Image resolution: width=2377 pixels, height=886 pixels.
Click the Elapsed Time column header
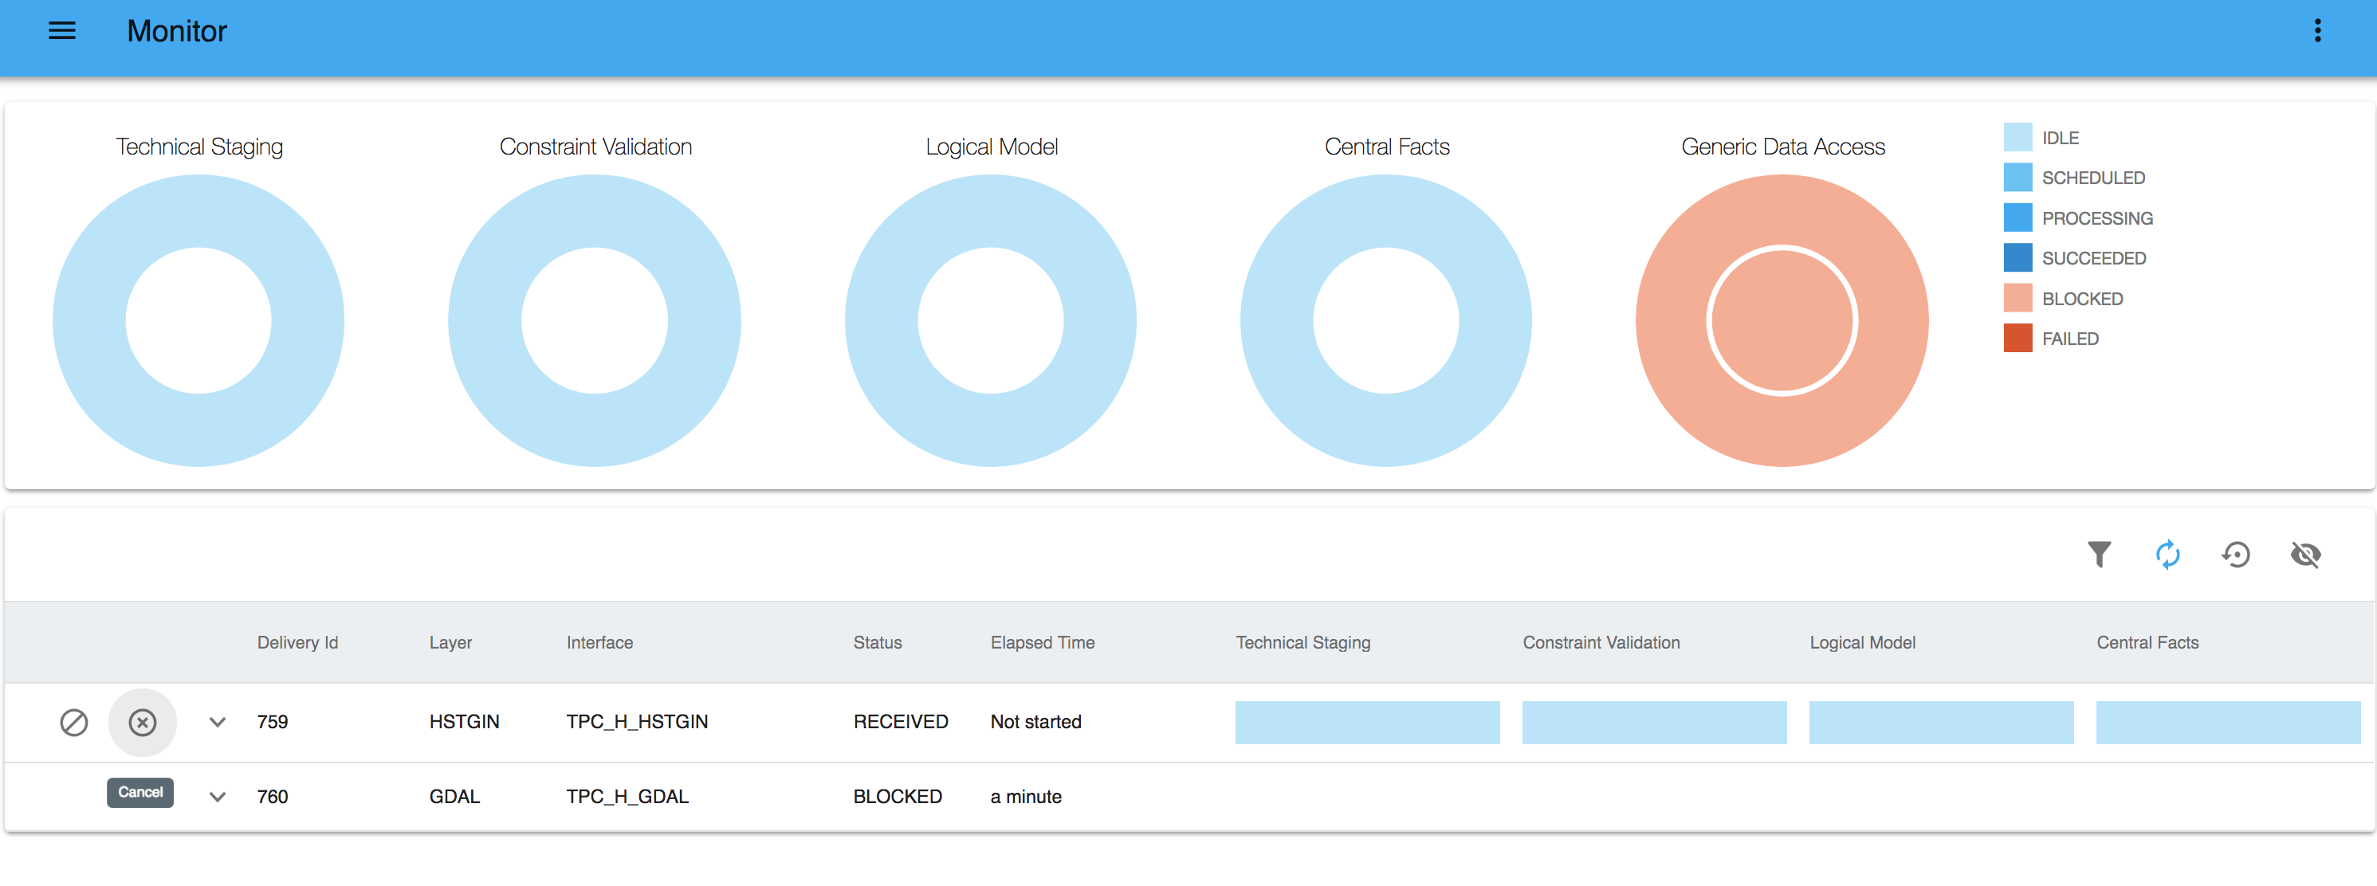tap(1043, 643)
